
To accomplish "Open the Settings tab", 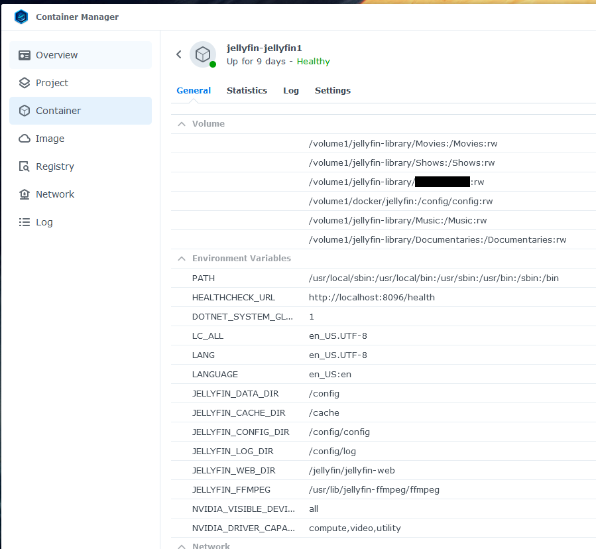I will click(333, 91).
